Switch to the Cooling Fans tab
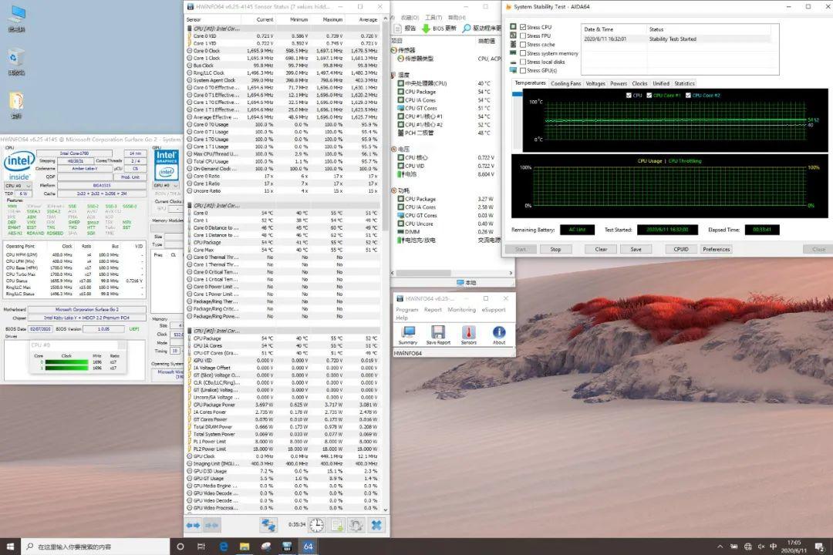The width and height of the screenshot is (833, 555). point(565,83)
